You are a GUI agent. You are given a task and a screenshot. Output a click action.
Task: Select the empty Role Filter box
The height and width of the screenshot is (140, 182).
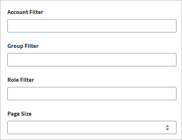click(92, 94)
